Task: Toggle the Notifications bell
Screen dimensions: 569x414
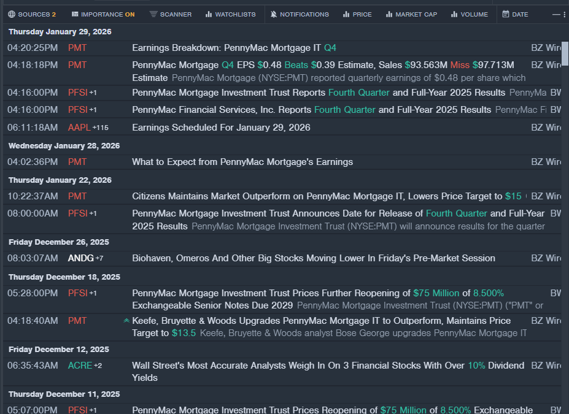Action: (274, 14)
